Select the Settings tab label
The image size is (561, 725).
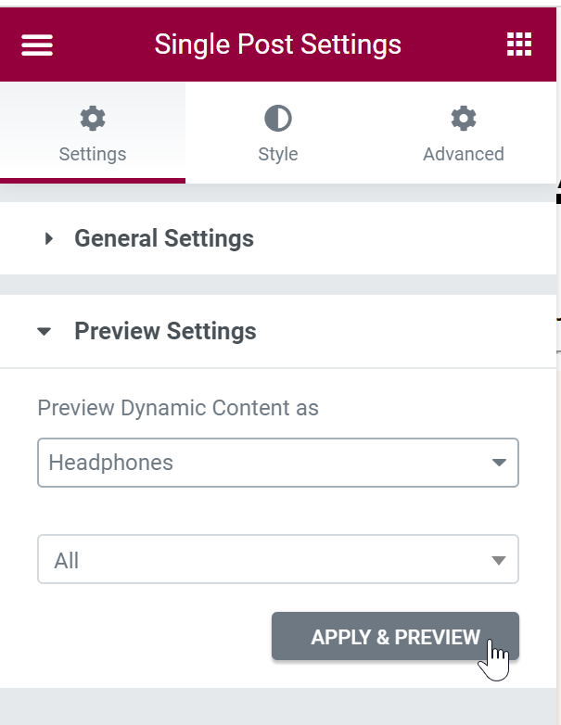(93, 155)
